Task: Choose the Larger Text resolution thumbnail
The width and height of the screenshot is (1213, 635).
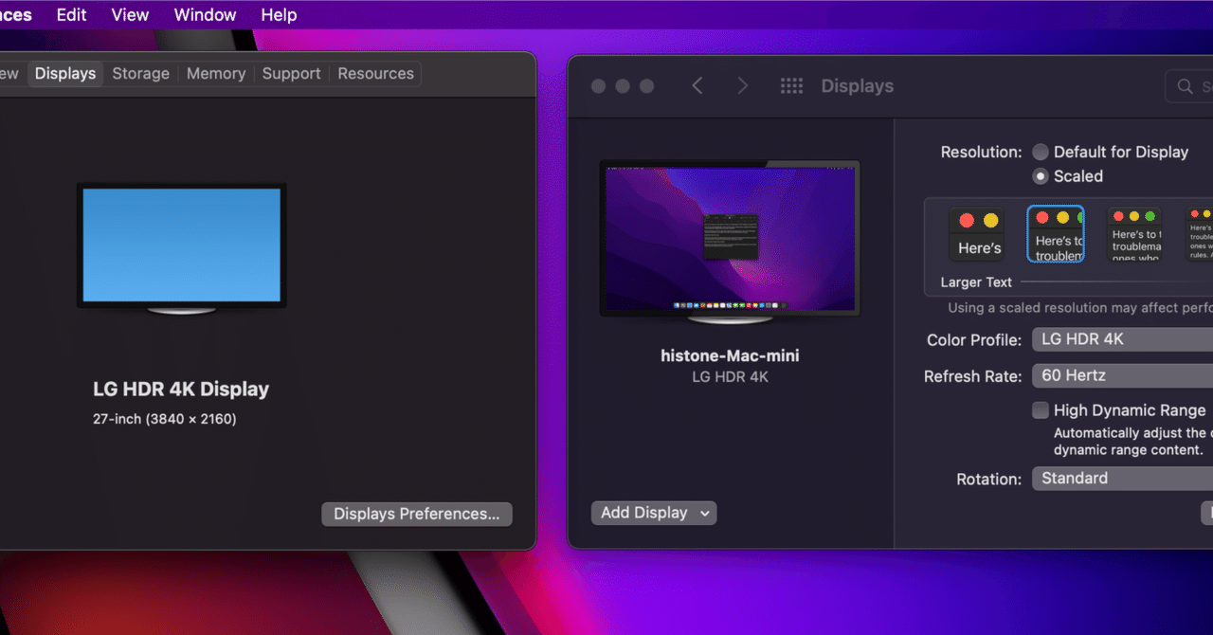Action: [x=977, y=234]
